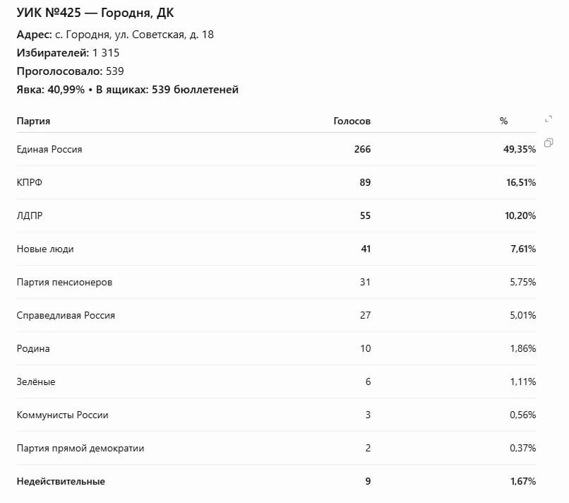Select the Единая Россия row label
The height and width of the screenshot is (503, 569).
click(49, 149)
